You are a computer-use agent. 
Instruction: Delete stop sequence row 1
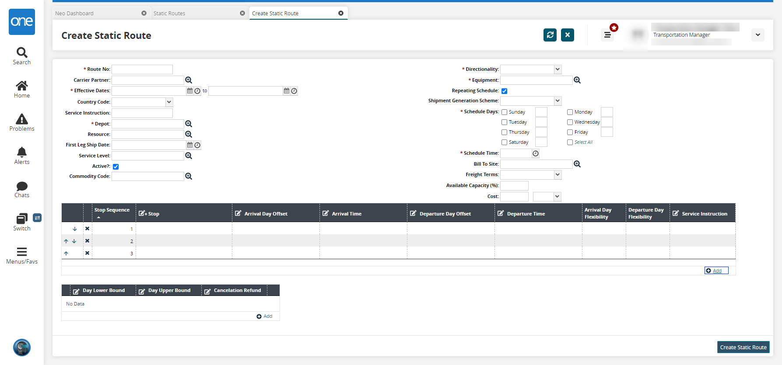87,229
